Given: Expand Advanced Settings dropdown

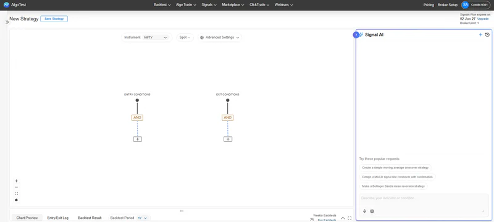Looking at the screenshot, I should coord(220,38).
